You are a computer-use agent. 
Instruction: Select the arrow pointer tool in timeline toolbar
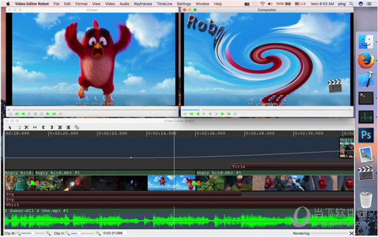click(10, 127)
